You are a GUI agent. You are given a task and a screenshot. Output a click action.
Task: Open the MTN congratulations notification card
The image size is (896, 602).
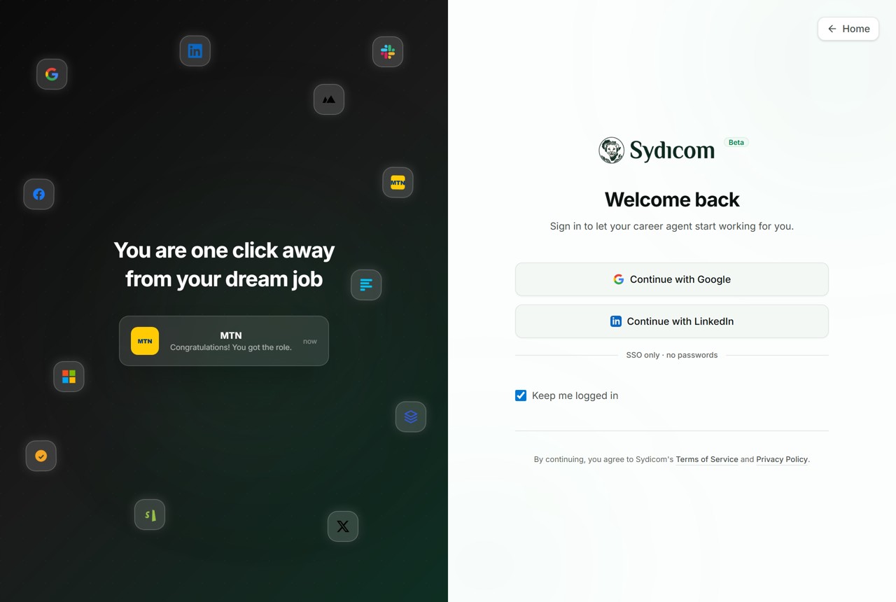click(224, 341)
